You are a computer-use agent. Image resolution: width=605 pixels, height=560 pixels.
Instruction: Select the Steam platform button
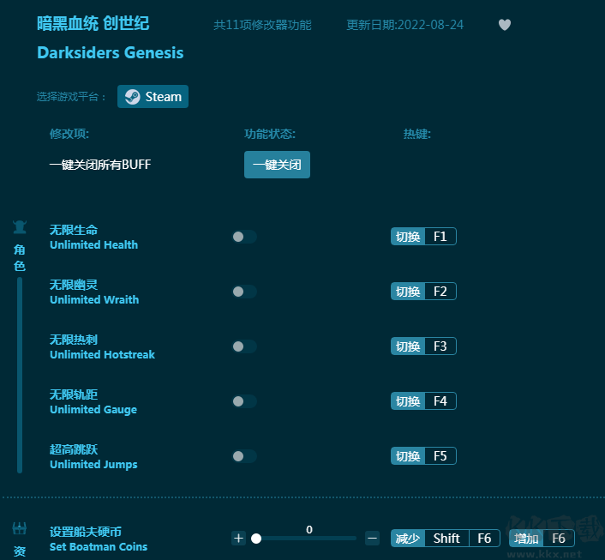pos(153,97)
